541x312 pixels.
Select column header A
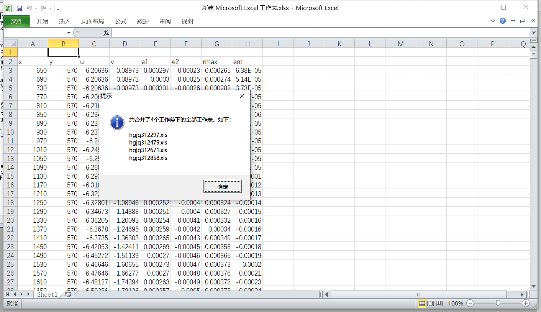click(33, 44)
